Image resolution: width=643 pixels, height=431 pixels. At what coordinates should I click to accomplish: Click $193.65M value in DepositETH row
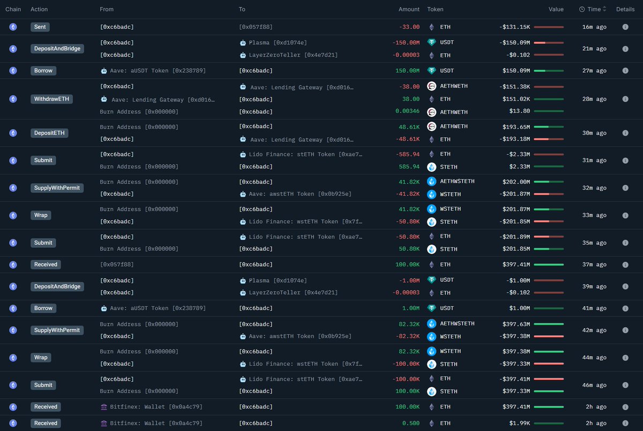pos(516,127)
